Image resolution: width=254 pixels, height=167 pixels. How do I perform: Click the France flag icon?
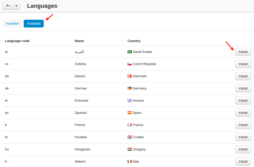click(130, 125)
